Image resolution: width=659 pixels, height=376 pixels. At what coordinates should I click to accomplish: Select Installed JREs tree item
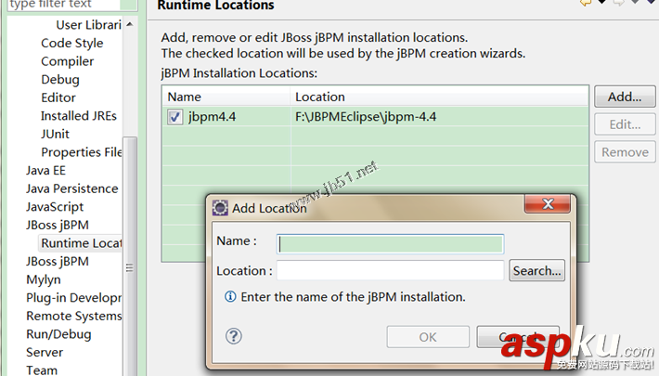pyautogui.click(x=79, y=116)
